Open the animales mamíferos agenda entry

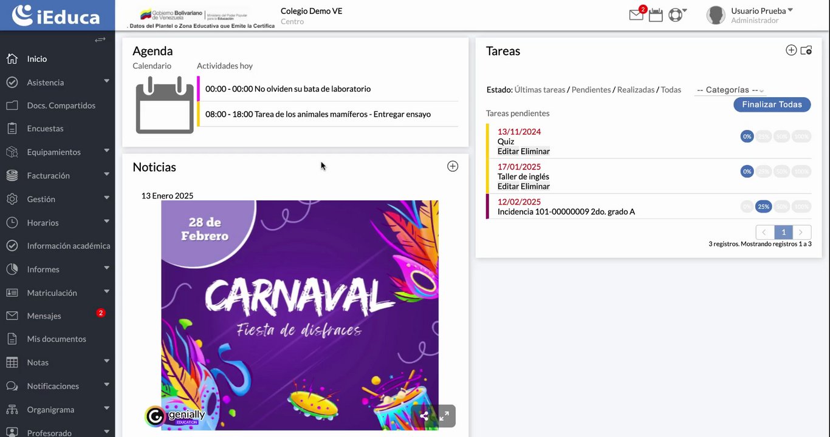point(328,114)
